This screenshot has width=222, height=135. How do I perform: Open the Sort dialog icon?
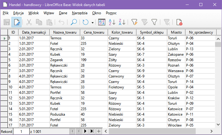(102, 22)
